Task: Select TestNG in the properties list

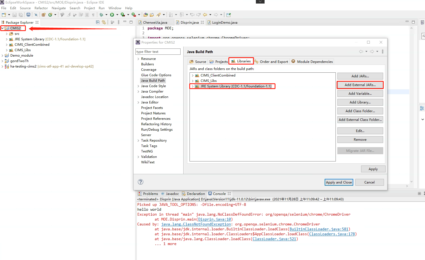Action: tap(147, 151)
